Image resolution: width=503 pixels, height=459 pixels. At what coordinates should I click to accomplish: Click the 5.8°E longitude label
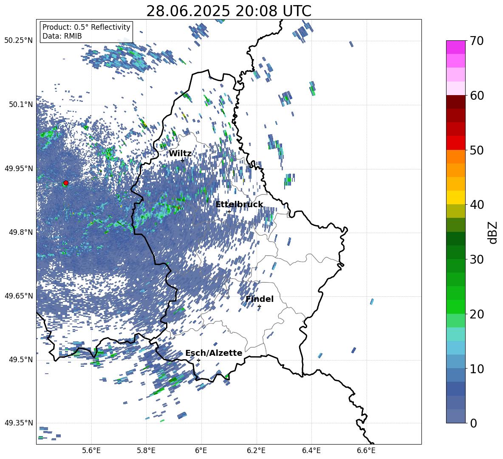146,451
